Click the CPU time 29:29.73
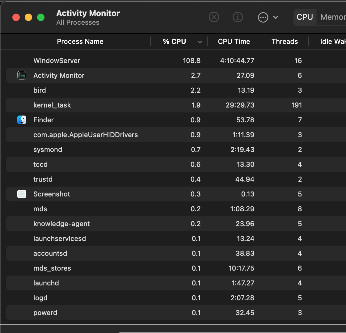This screenshot has width=346, height=333. pos(240,105)
